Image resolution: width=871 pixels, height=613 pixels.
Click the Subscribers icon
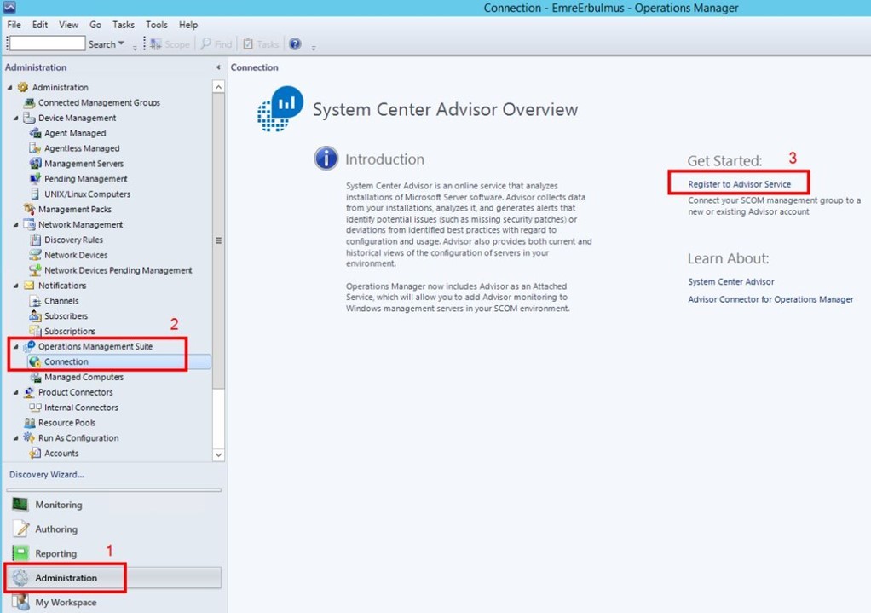click(x=35, y=316)
